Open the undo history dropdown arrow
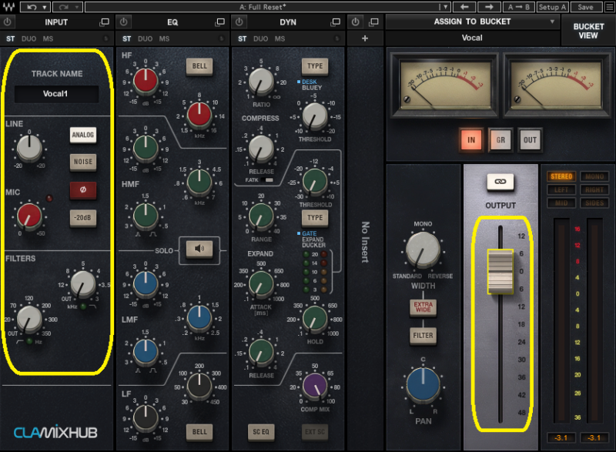The image size is (616, 452). [x=44, y=7]
